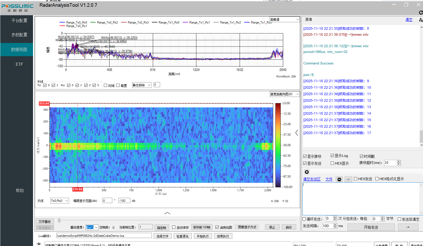This screenshot has height=246, width=423.
Task: Click the 启动 button
Action: (289, 227)
